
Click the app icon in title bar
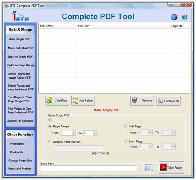click(x=6, y=6)
